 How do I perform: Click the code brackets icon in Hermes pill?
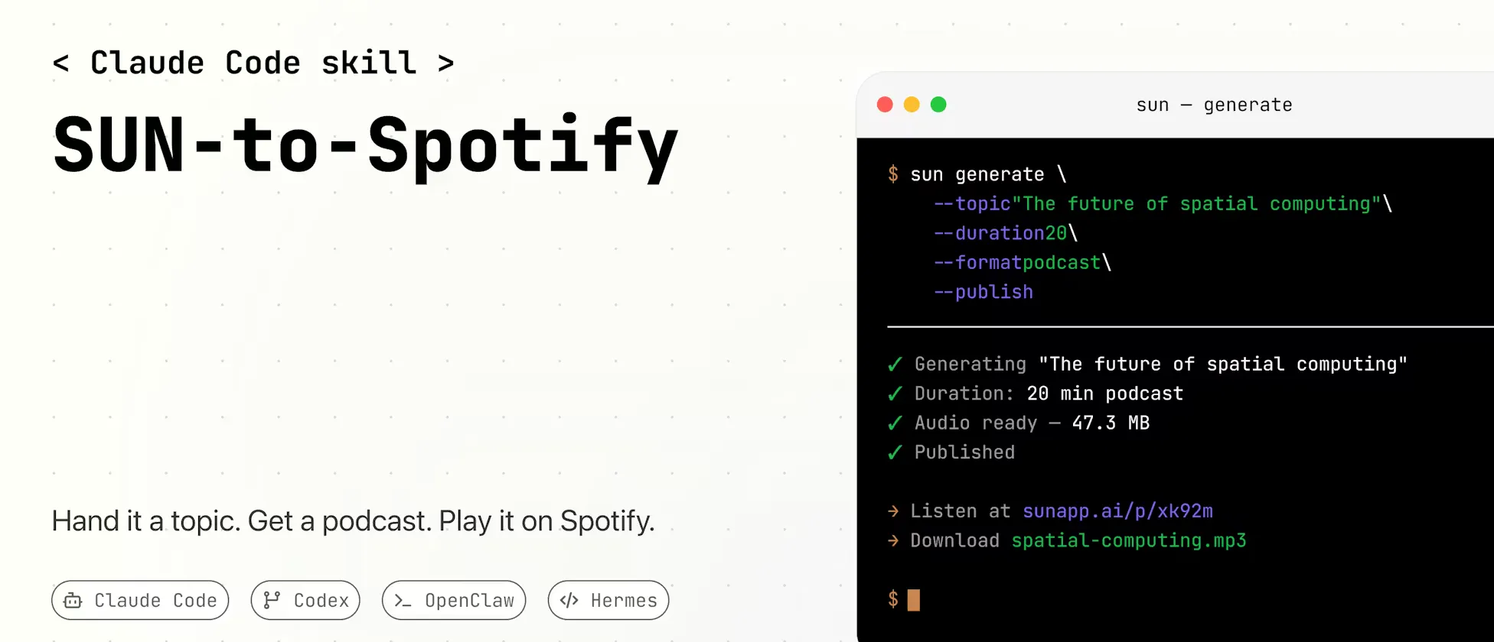(x=569, y=601)
